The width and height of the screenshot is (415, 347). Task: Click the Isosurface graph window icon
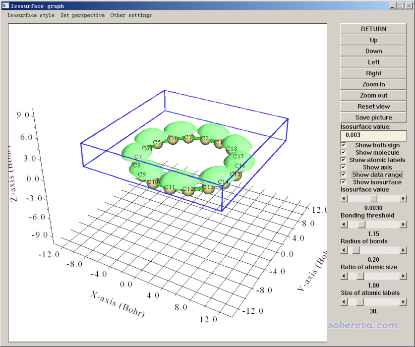[x=5, y=5]
